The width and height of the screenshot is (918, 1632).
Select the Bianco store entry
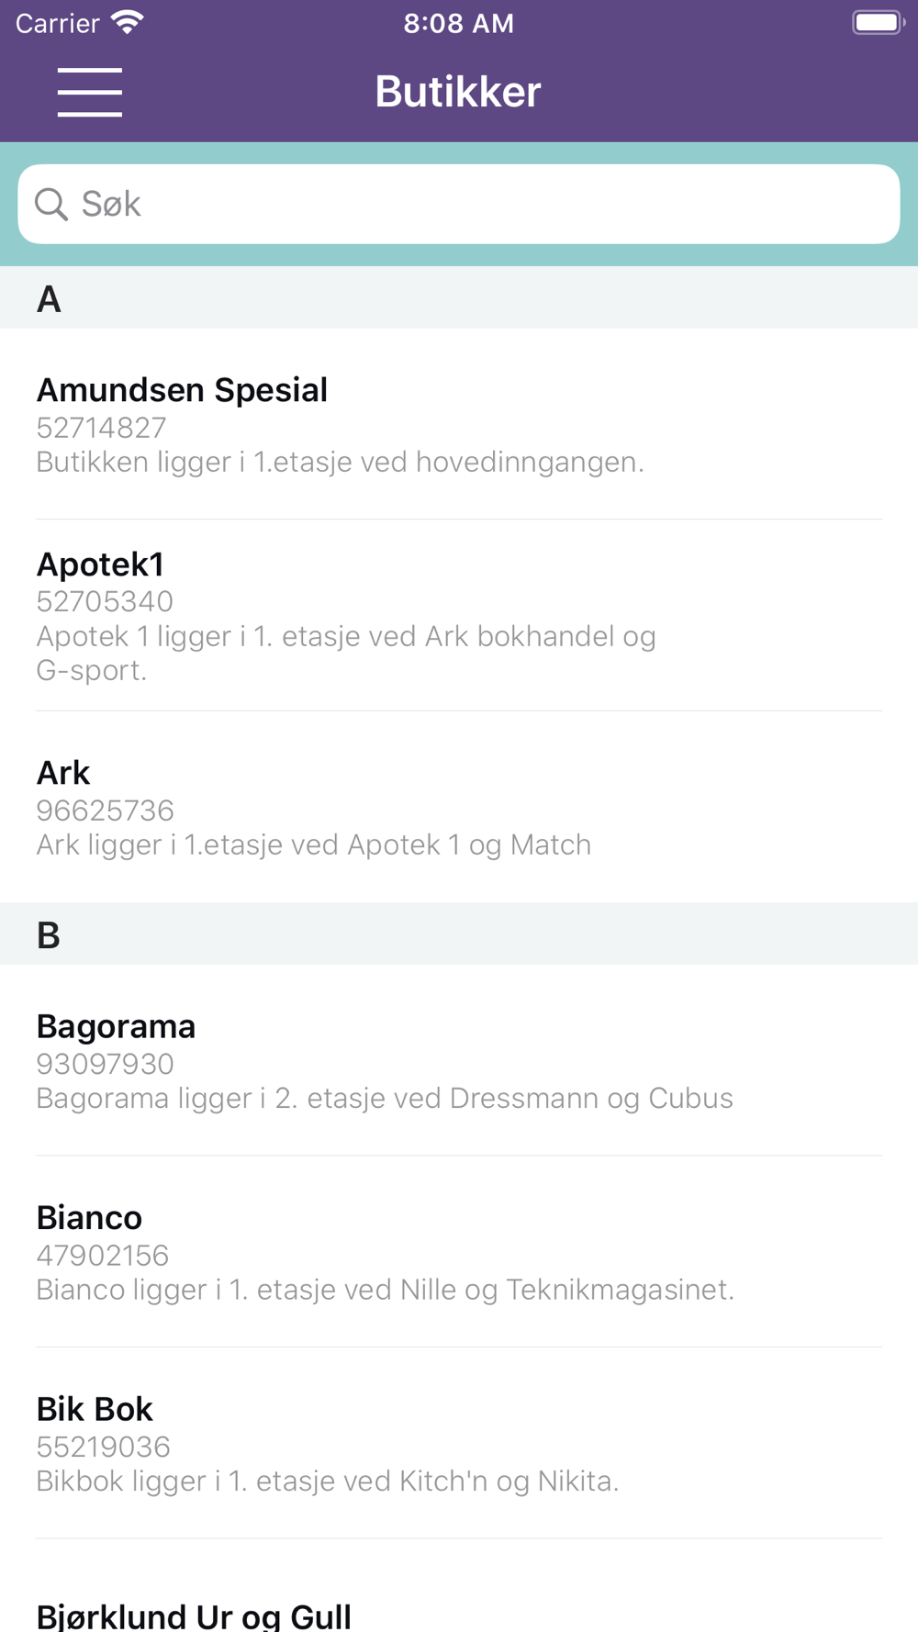(x=459, y=1252)
